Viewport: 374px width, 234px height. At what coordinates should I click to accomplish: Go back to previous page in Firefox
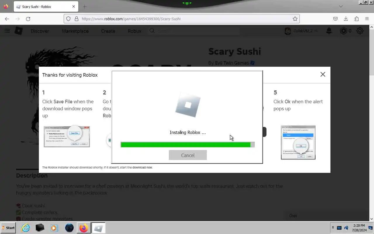[7, 19]
